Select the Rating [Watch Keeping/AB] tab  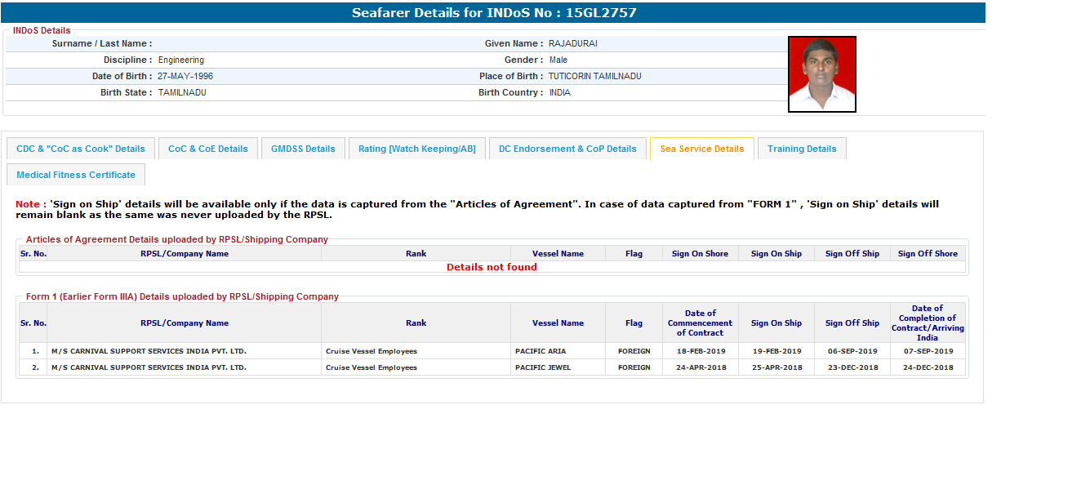click(x=416, y=149)
